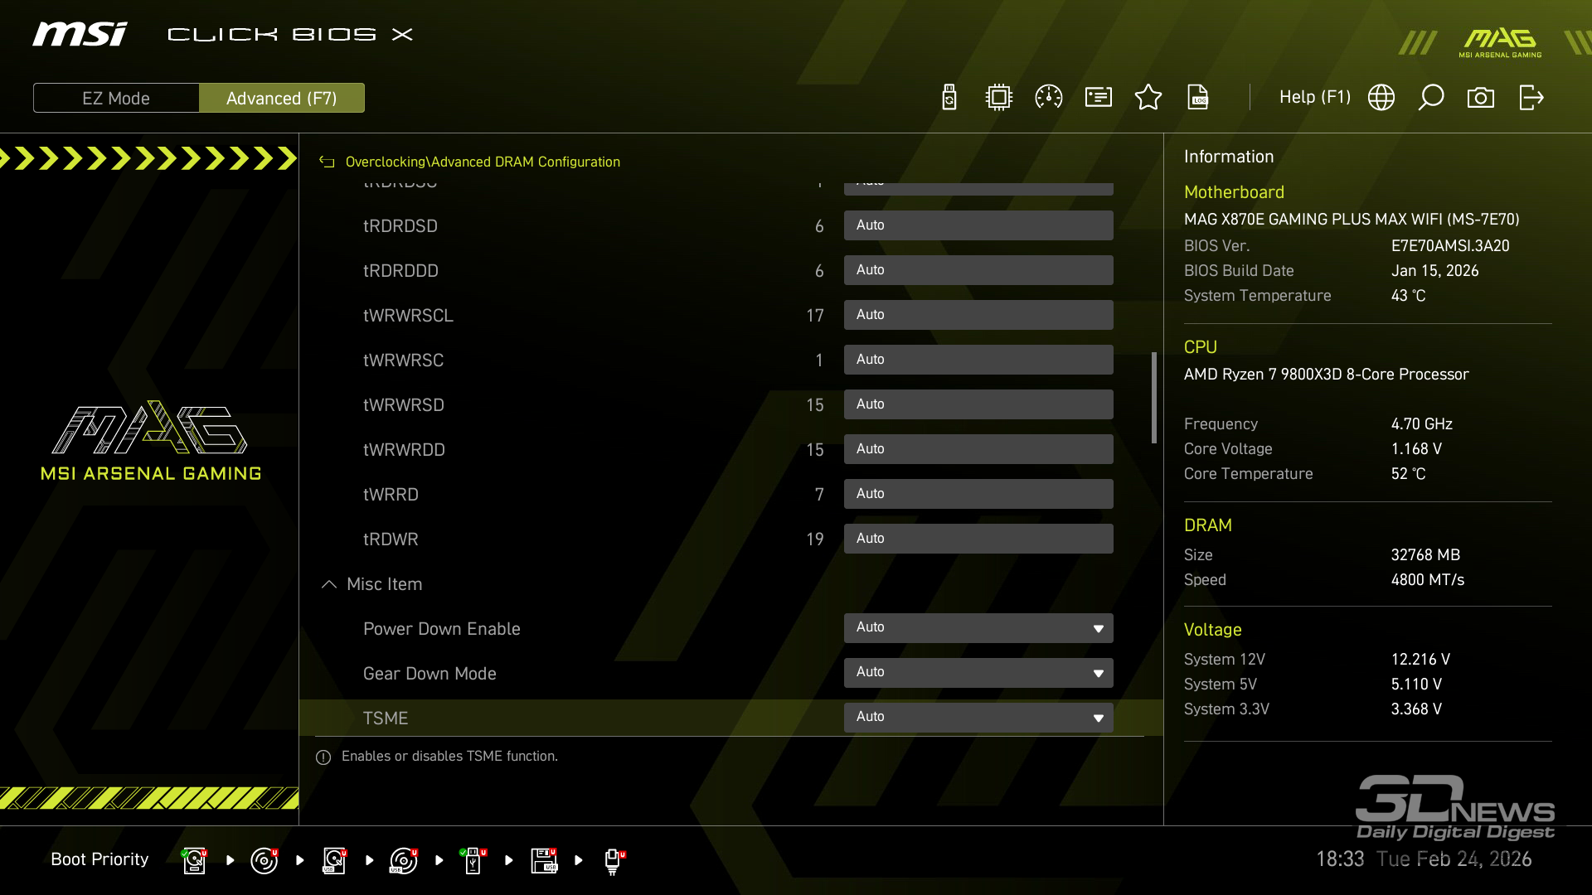Screen dimensions: 1592x895
Task: Click the tRDWR Auto input field
Action: coord(978,539)
